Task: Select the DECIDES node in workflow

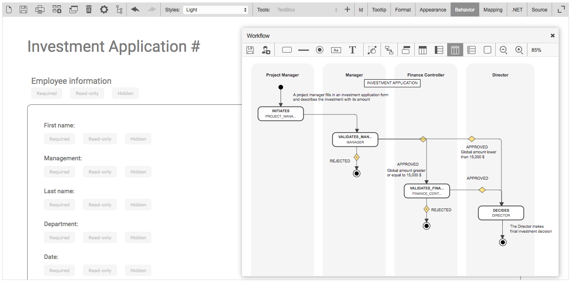Action: [x=501, y=213]
